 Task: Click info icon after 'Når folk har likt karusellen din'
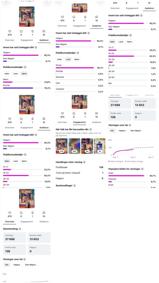pos(91,129)
